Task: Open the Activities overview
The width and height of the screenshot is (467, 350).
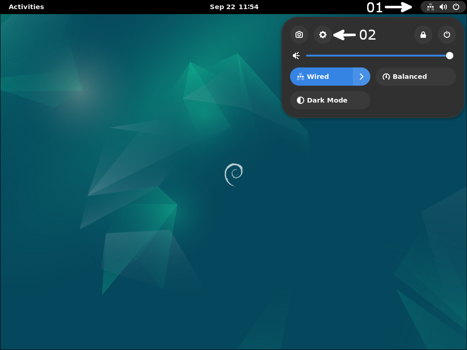Action: (26, 7)
